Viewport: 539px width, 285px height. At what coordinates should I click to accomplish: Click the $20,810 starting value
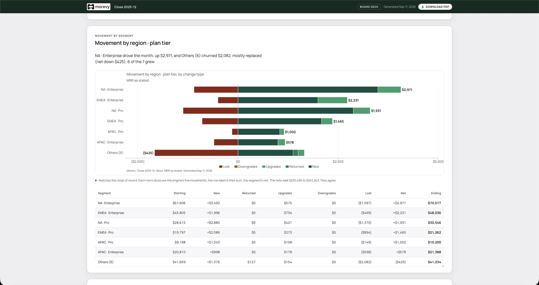[179, 252]
